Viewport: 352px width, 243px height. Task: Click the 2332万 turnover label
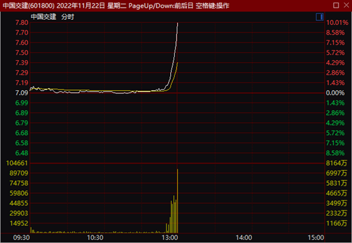[x=337, y=213]
